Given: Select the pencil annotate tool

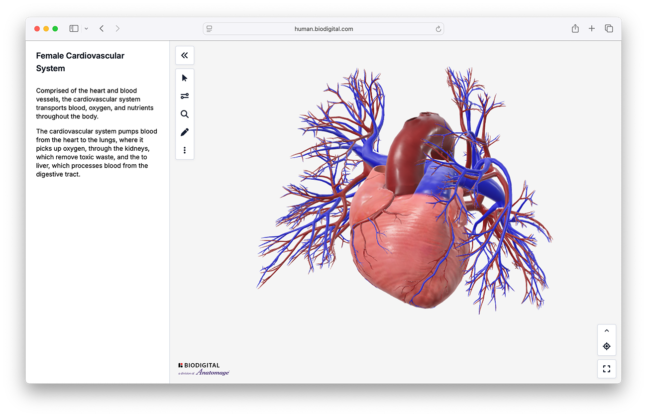Looking at the screenshot, I should tap(185, 132).
